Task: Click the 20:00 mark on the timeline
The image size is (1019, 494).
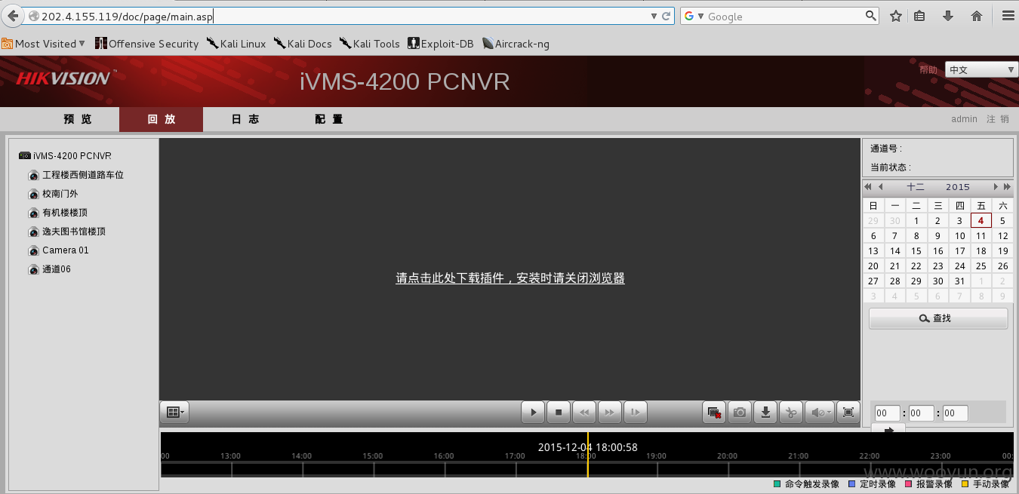Action: click(x=728, y=456)
